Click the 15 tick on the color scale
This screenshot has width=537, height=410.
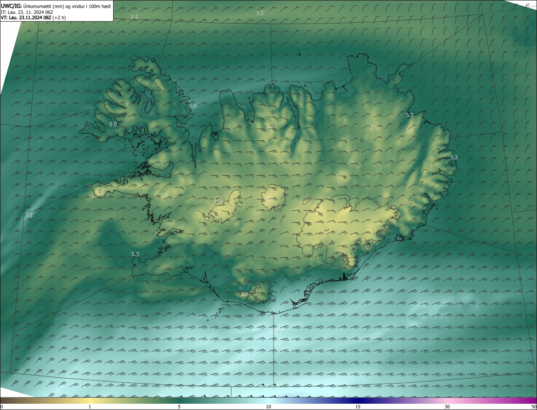pyautogui.click(x=358, y=407)
